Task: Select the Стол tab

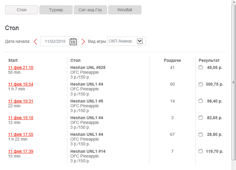Action: 22,10
